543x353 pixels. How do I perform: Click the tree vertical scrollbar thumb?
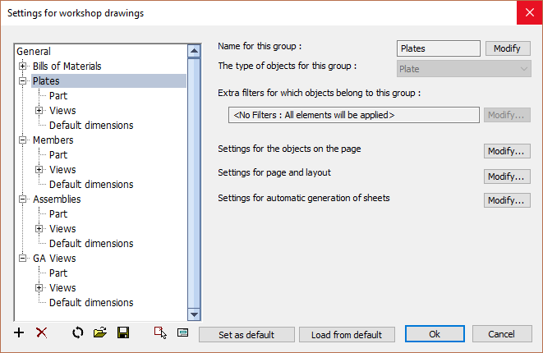194,183
